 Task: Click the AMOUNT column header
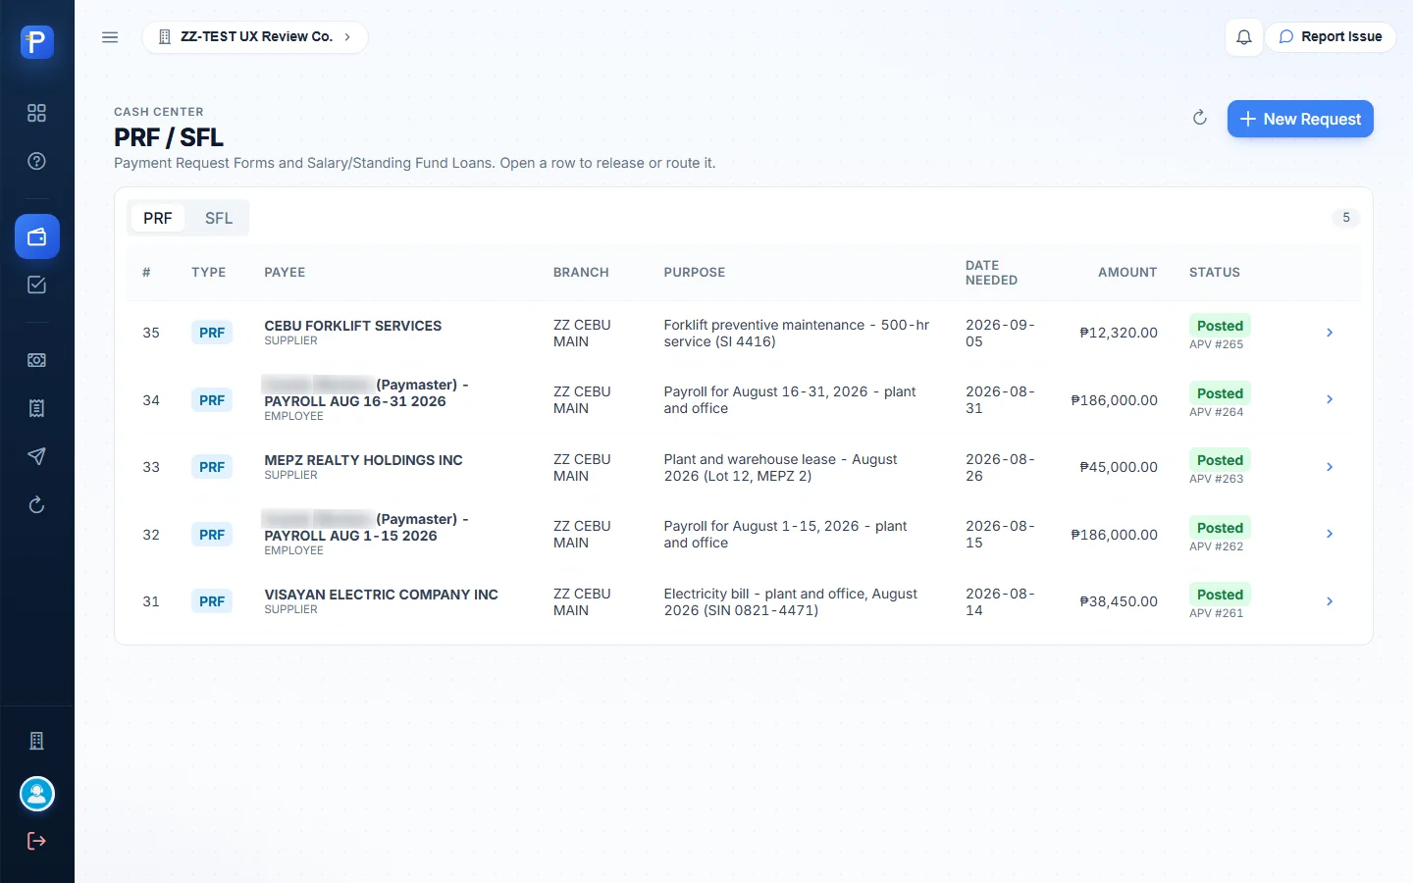point(1127,273)
